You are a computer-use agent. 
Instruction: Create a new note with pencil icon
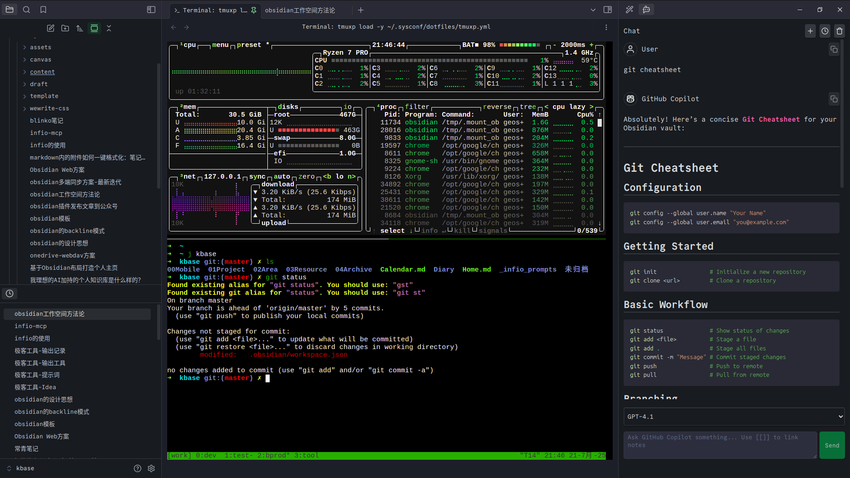(51, 28)
